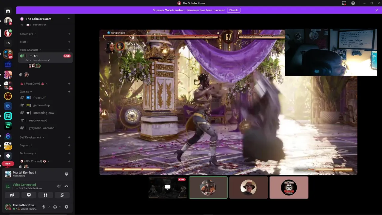The image size is (382, 215).
Task: Collapse the Gaming category
Action: point(26,92)
